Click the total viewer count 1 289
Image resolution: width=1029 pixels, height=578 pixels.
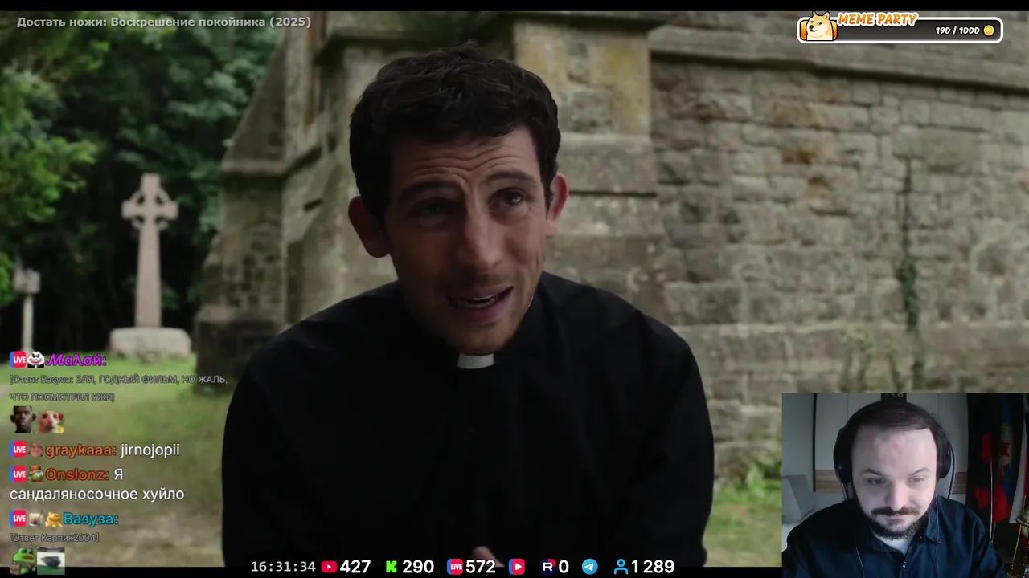653,567
